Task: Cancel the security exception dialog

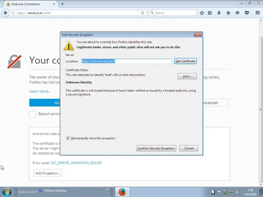Action: tap(189, 148)
